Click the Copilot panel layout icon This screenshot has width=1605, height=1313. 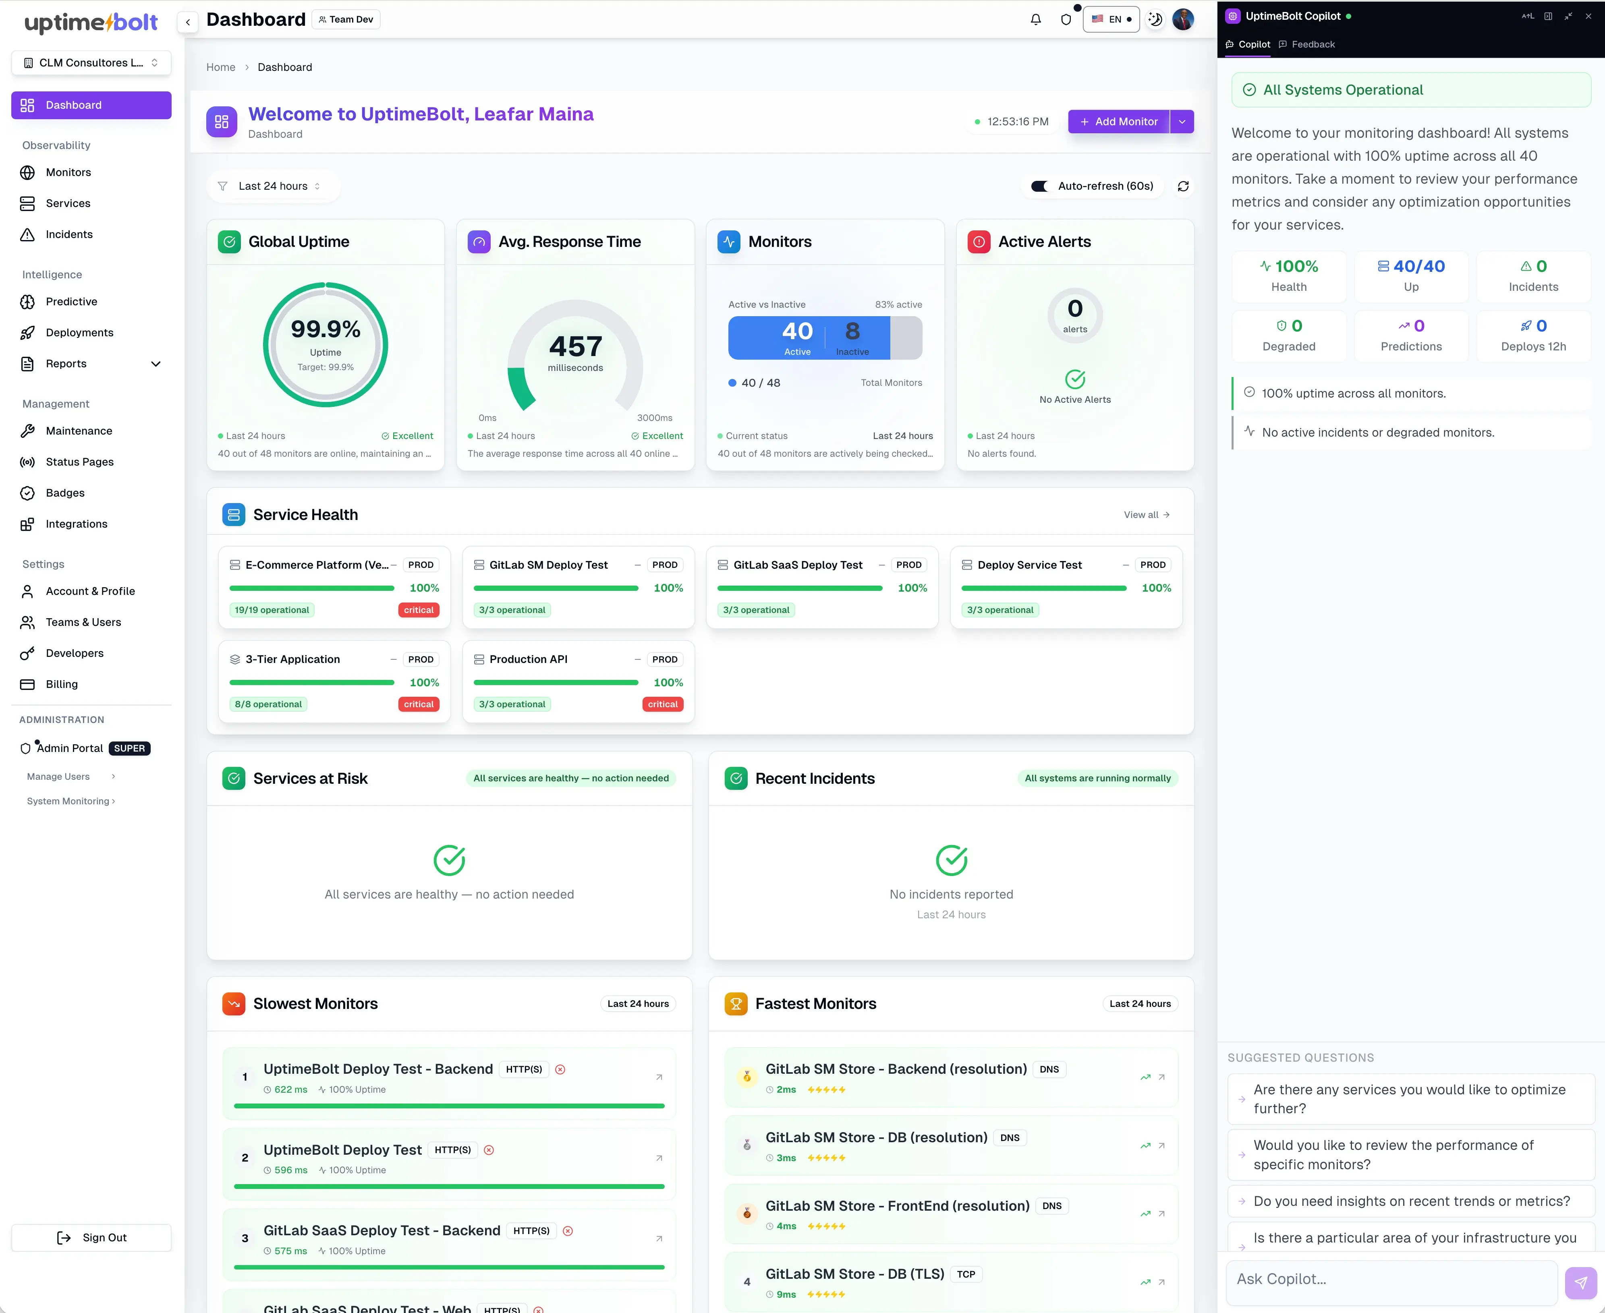(x=1548, y=16)
